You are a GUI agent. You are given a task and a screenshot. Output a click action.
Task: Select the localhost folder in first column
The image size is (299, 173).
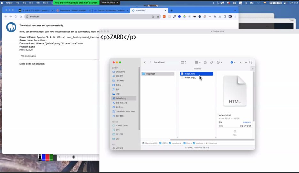click(x=158, y=74)
